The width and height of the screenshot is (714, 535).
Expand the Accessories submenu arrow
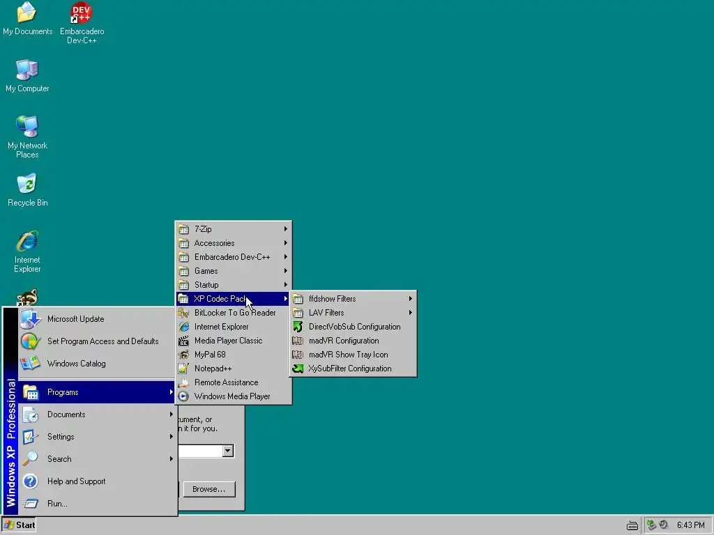pyautogui.click(x=285, y=243)
